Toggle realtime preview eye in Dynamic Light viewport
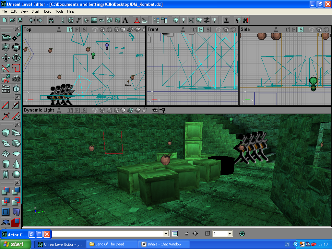Screen dimensions: 332x249 (155, 110)
